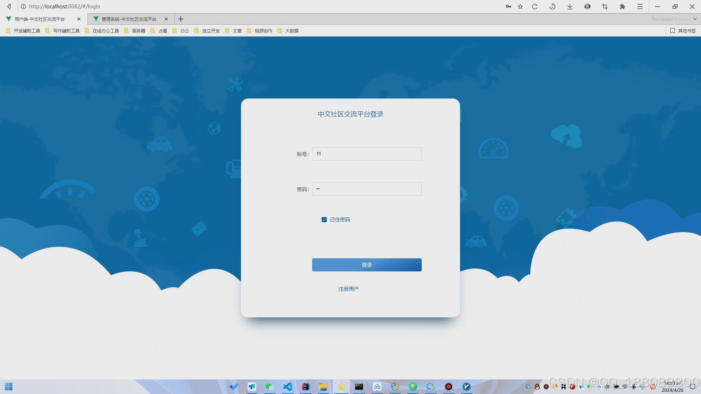Open the 开发辅助工具 bookmark folder
The width and height of the screenshot is (701, 394).
(23, 31)
